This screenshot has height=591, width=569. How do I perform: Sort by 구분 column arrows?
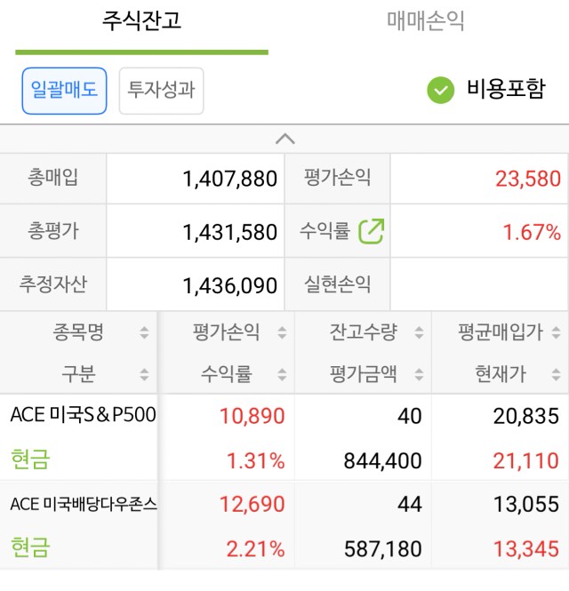click(144, 375)
